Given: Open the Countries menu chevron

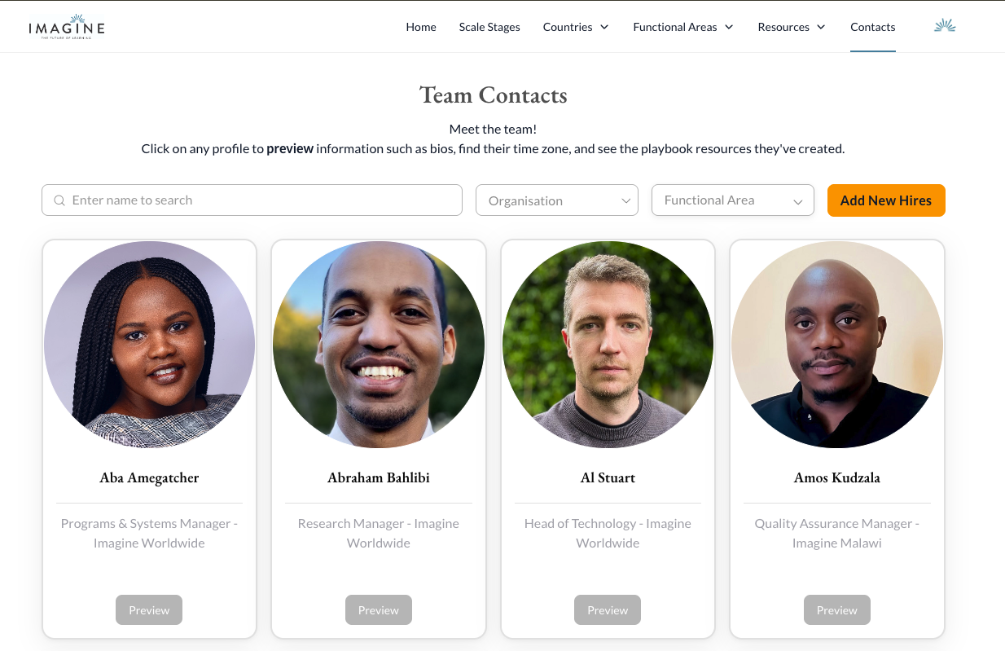Looking at the screenshot, I should (x=604, y=27).
